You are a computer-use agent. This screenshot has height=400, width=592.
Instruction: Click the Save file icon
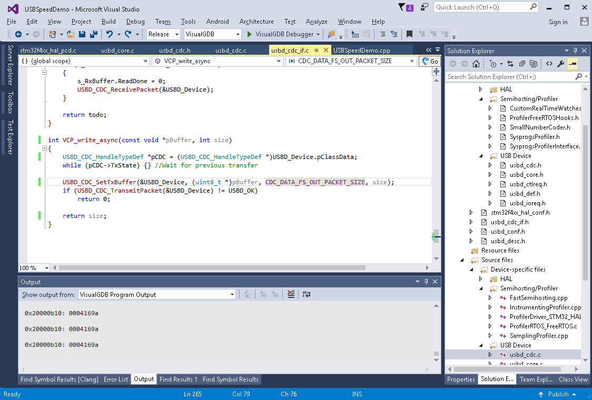click(x=82, y=34)
